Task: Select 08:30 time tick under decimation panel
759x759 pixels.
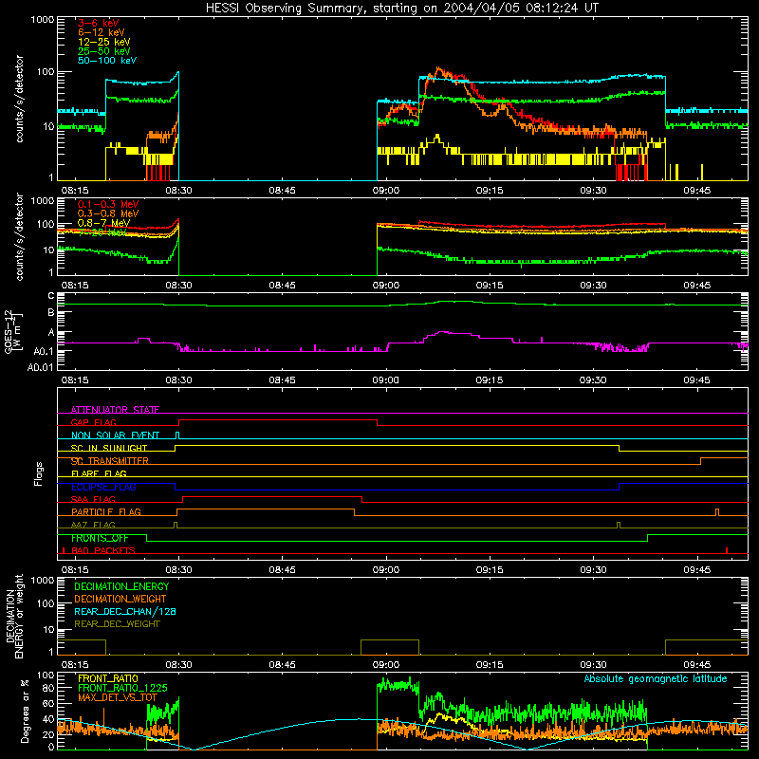Action: 178,665
